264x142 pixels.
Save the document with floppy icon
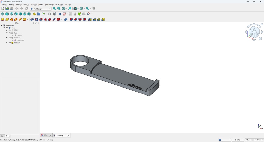[11, 9]
